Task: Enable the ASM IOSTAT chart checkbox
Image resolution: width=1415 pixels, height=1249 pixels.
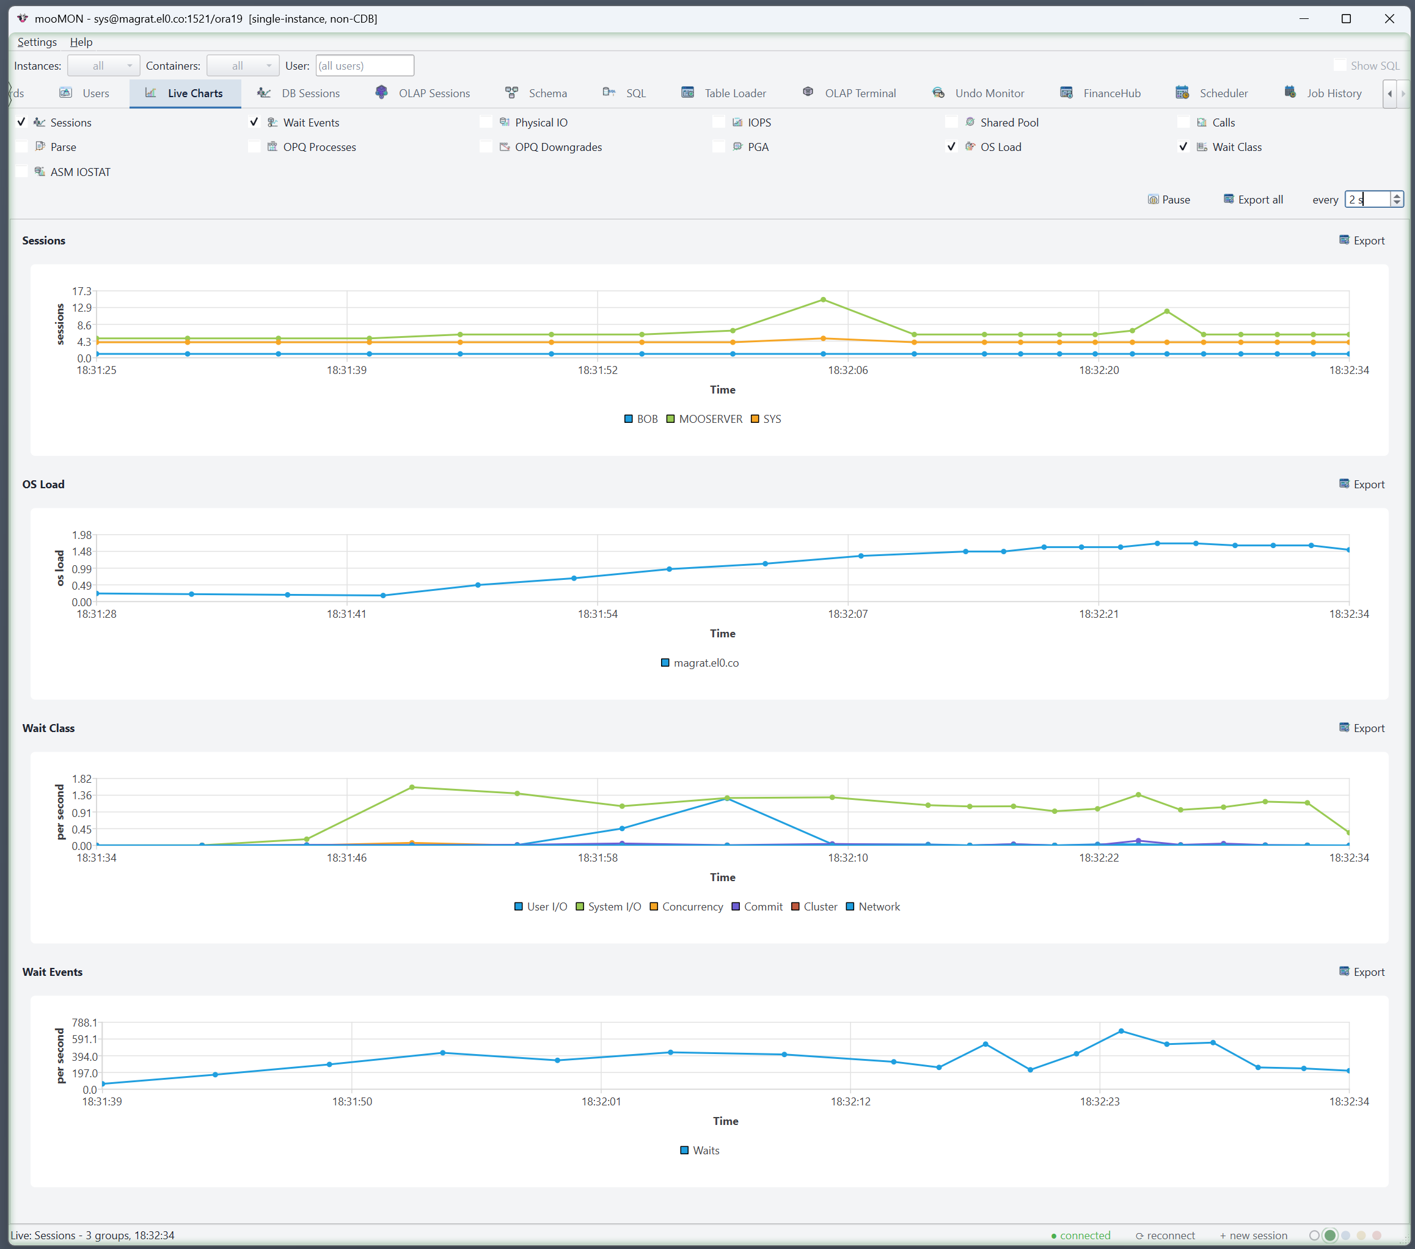Action: (21, 172)
